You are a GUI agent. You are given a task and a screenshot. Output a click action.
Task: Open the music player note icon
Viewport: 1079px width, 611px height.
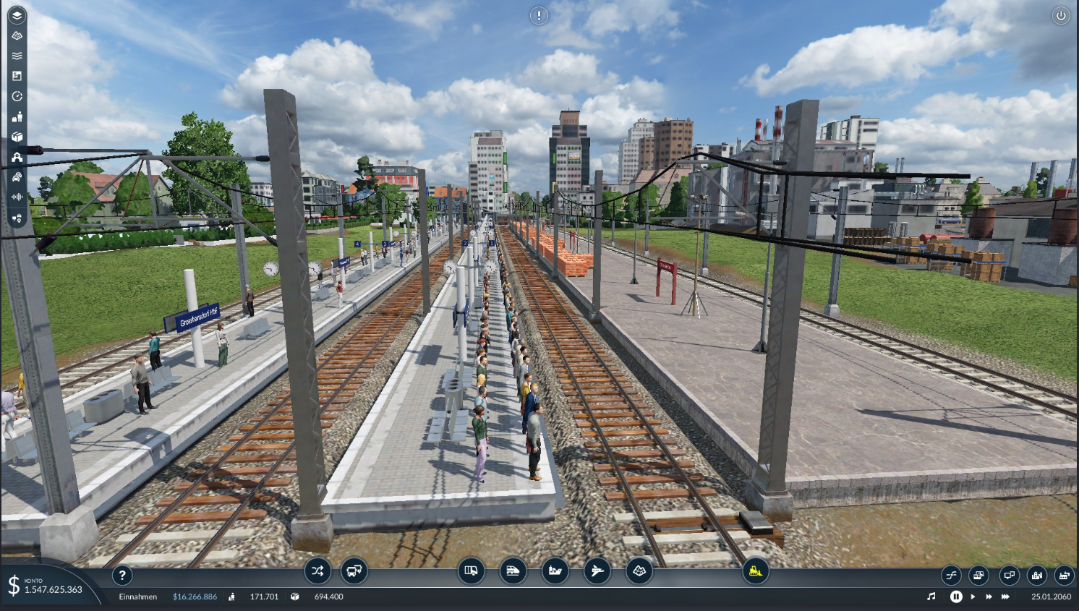931,597
